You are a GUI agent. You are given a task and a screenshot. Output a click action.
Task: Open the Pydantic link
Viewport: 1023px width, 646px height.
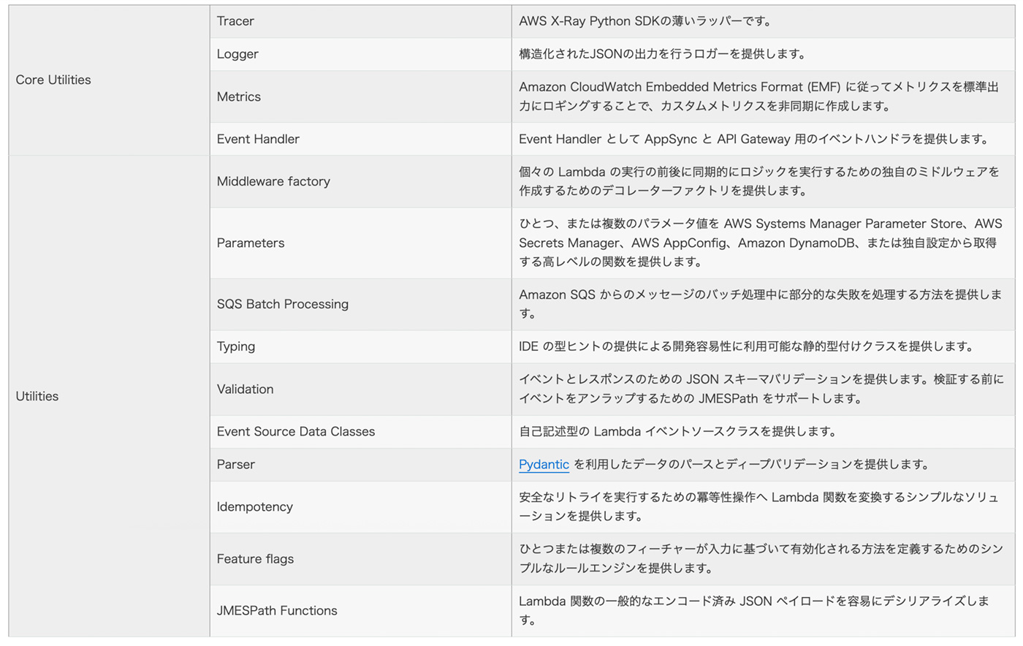[x=544, y=465]
